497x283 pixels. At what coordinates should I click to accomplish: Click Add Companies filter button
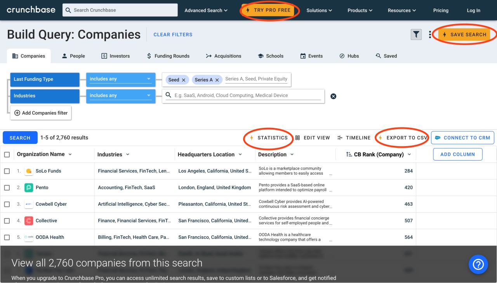tap(41, 113)
